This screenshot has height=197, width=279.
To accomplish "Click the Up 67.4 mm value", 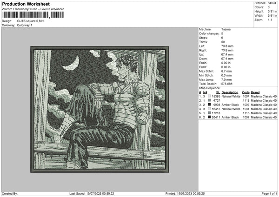I will (227, 54).
